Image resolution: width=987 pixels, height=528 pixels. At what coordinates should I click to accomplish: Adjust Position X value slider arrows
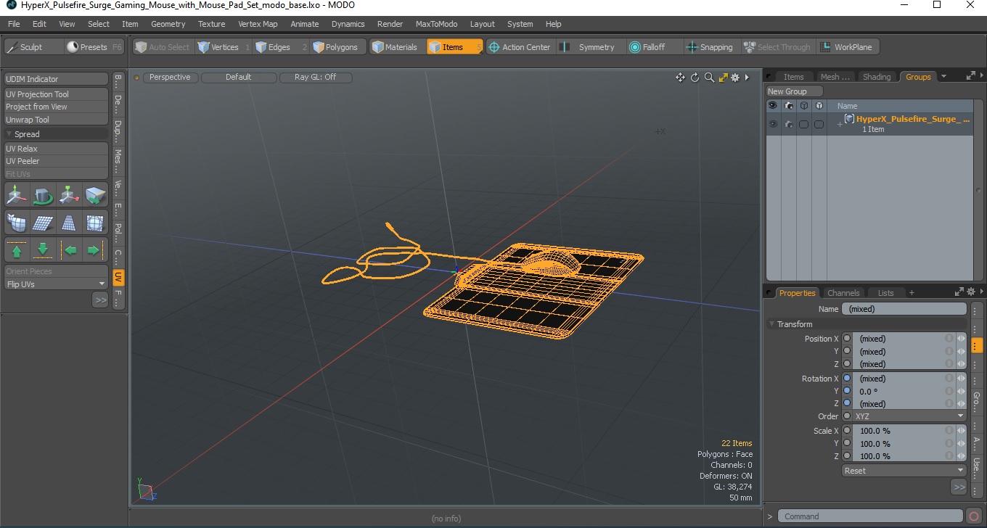point(961,339)
